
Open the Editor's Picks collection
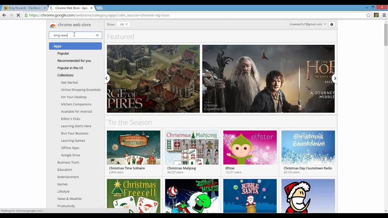tap(70, 119)
